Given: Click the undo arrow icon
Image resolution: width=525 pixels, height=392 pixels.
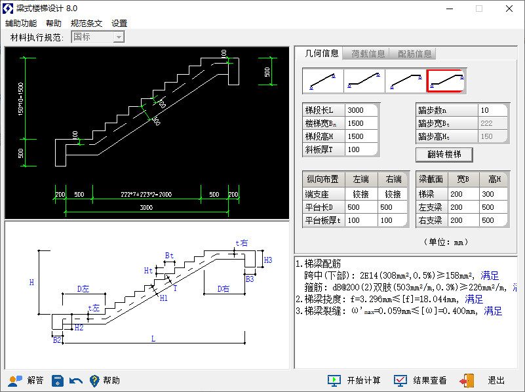Looking at the screenshot, I should pos(75,381).
